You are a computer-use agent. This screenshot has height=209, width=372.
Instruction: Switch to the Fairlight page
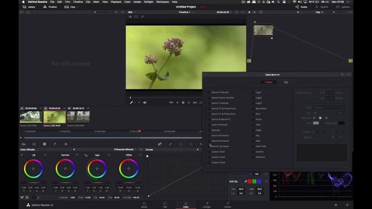point(207,205)
